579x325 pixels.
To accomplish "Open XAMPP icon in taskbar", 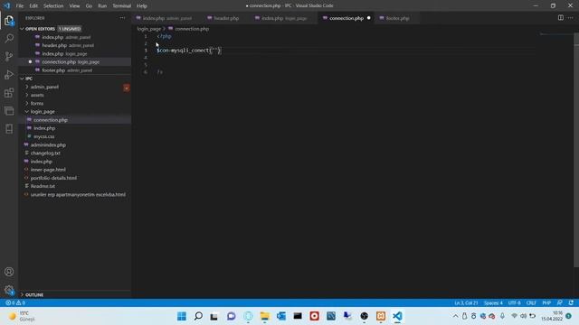I will (381, 316).
